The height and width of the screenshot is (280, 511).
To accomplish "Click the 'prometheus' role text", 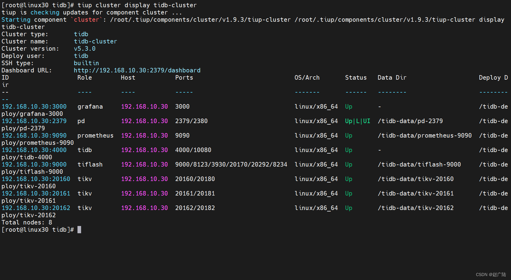I will pos(96,135).
